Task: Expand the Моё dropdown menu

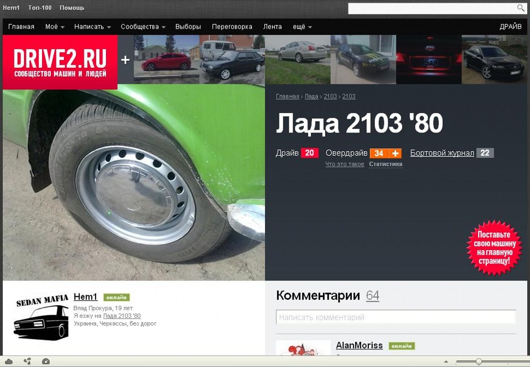Action: 55,26
